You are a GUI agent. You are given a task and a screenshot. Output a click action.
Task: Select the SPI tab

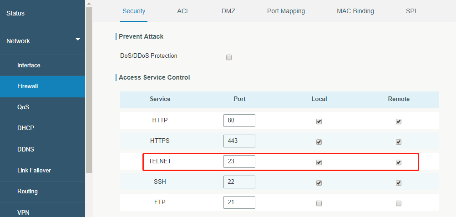(411, 11)
